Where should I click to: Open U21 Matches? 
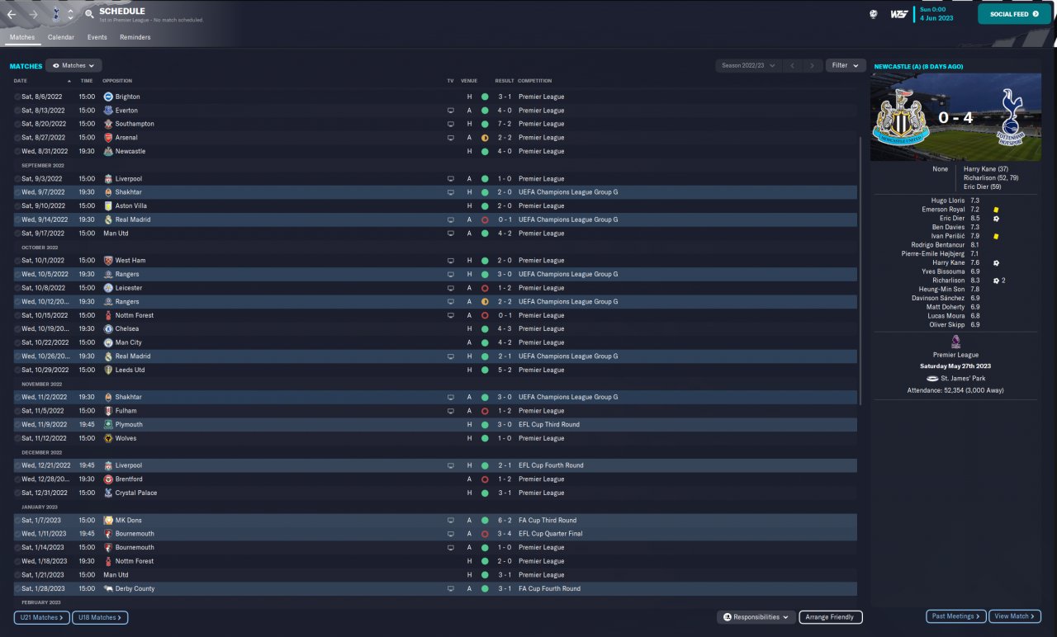pos(41,617)
